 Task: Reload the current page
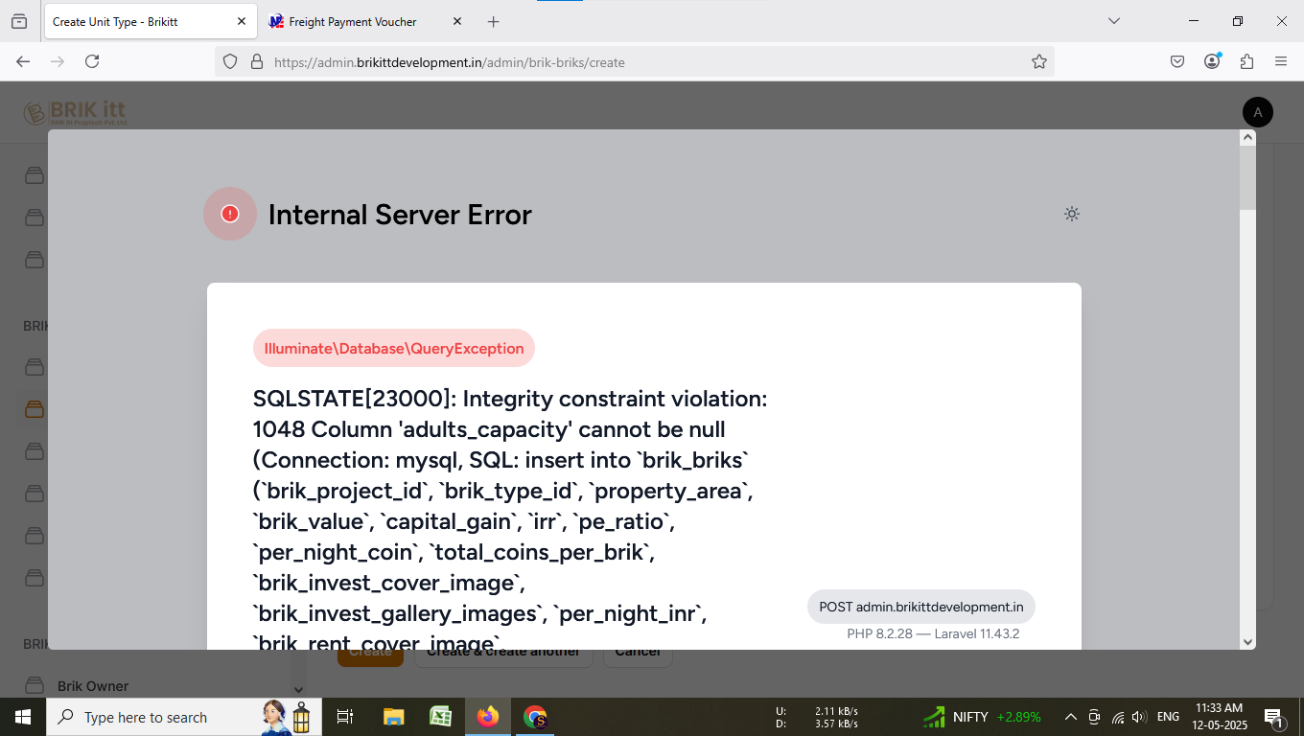(x=92, y=61)
